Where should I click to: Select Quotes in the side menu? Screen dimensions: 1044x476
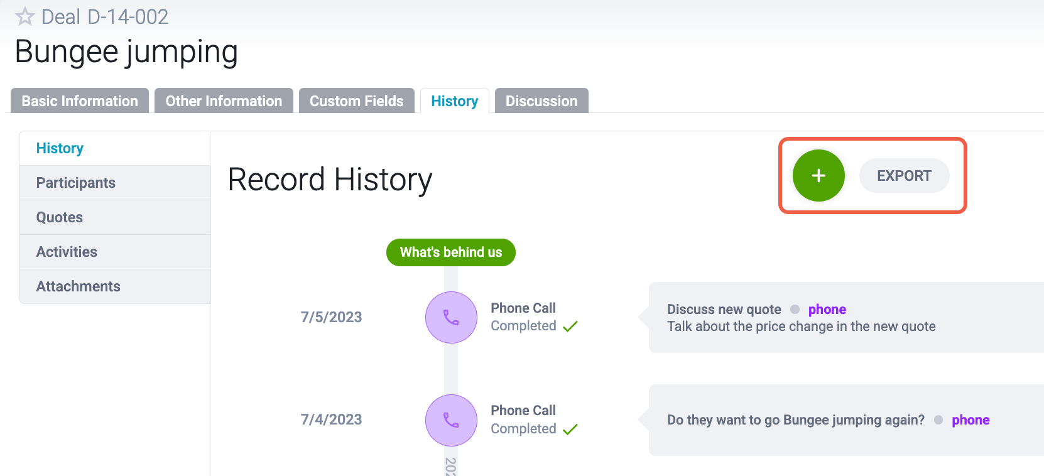(115, 217)
